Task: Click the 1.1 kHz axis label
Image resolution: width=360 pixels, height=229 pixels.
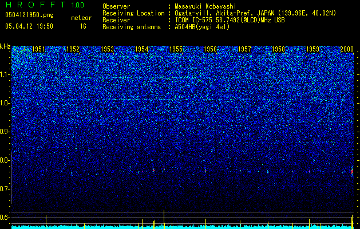Action: (x=5, y=74)
